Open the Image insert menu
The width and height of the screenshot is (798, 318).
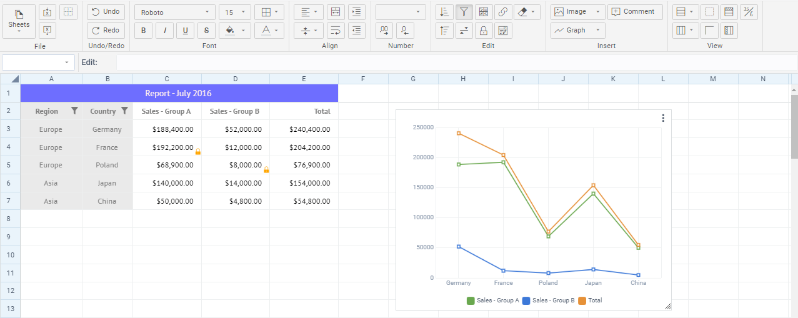point(577,12)
